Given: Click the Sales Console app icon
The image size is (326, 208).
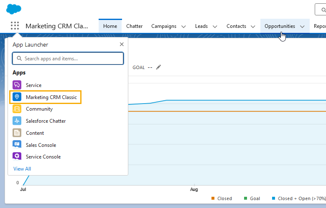Looking at the screenshot, I should (x=17, y=145).
